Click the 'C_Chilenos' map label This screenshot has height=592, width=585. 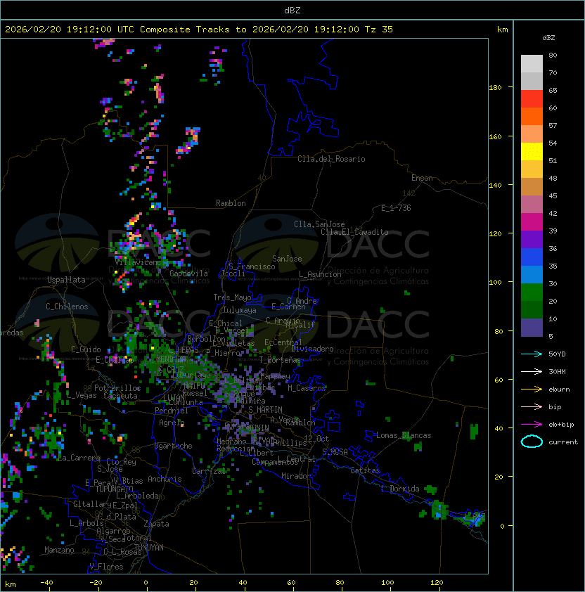67,307
